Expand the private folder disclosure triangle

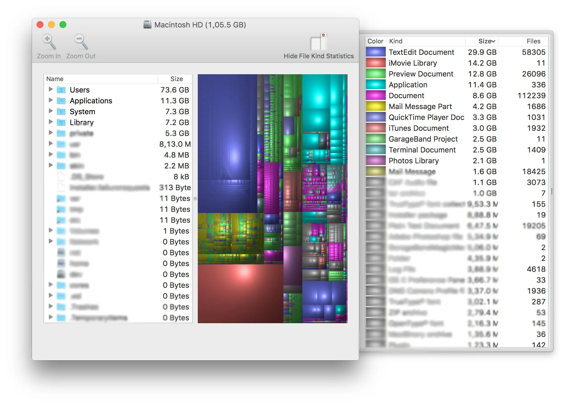click(51, 133)
